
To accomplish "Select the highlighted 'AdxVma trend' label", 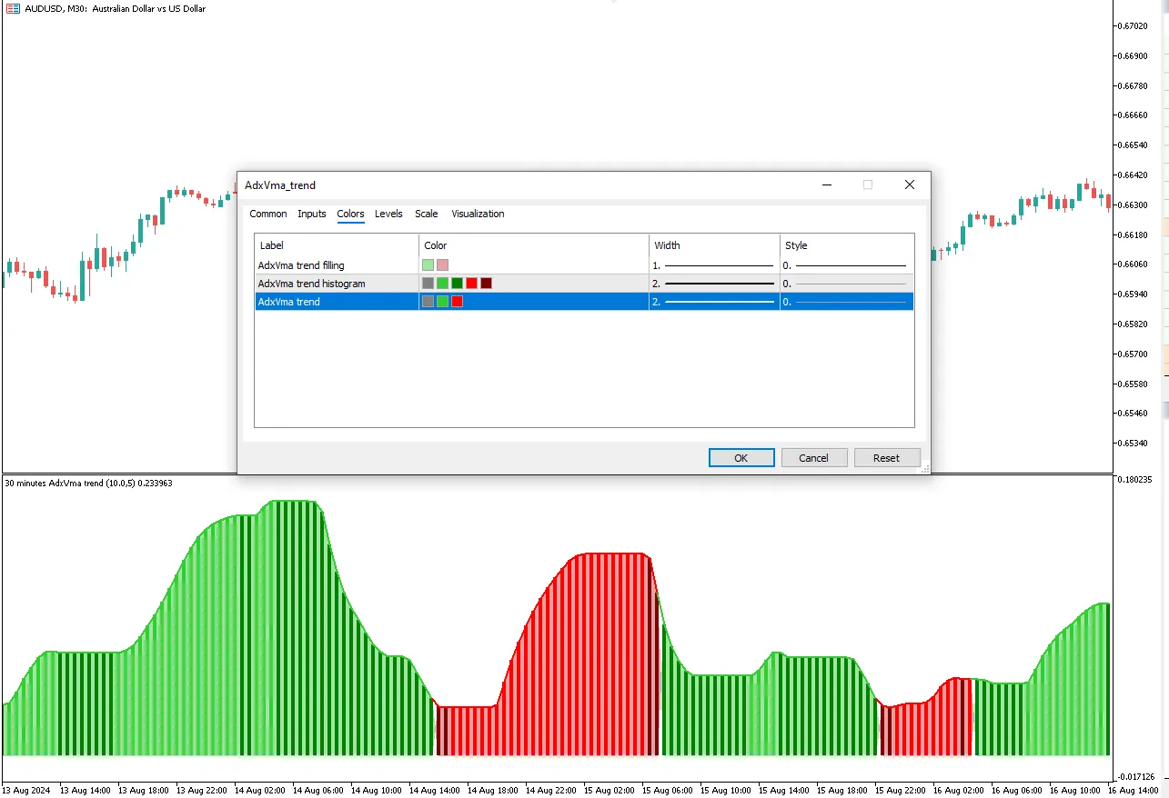I will tap(289, 302).
